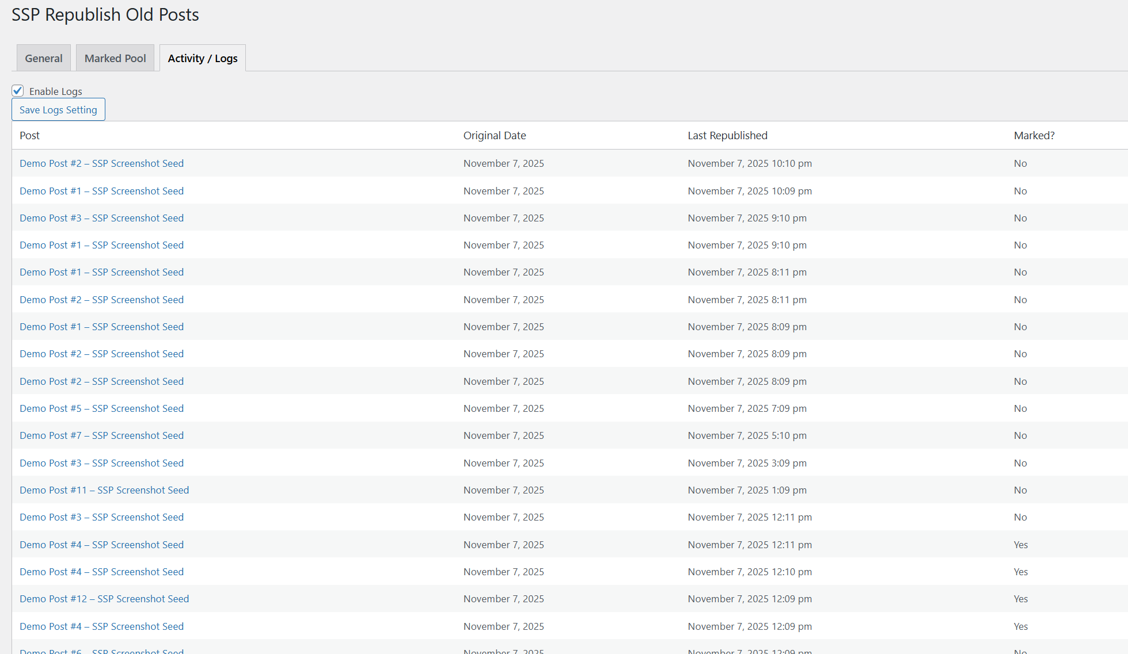Select the Activity / Logs tab

203,59
